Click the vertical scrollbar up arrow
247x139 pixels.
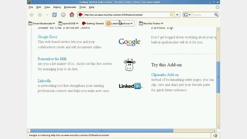(218, 29)
